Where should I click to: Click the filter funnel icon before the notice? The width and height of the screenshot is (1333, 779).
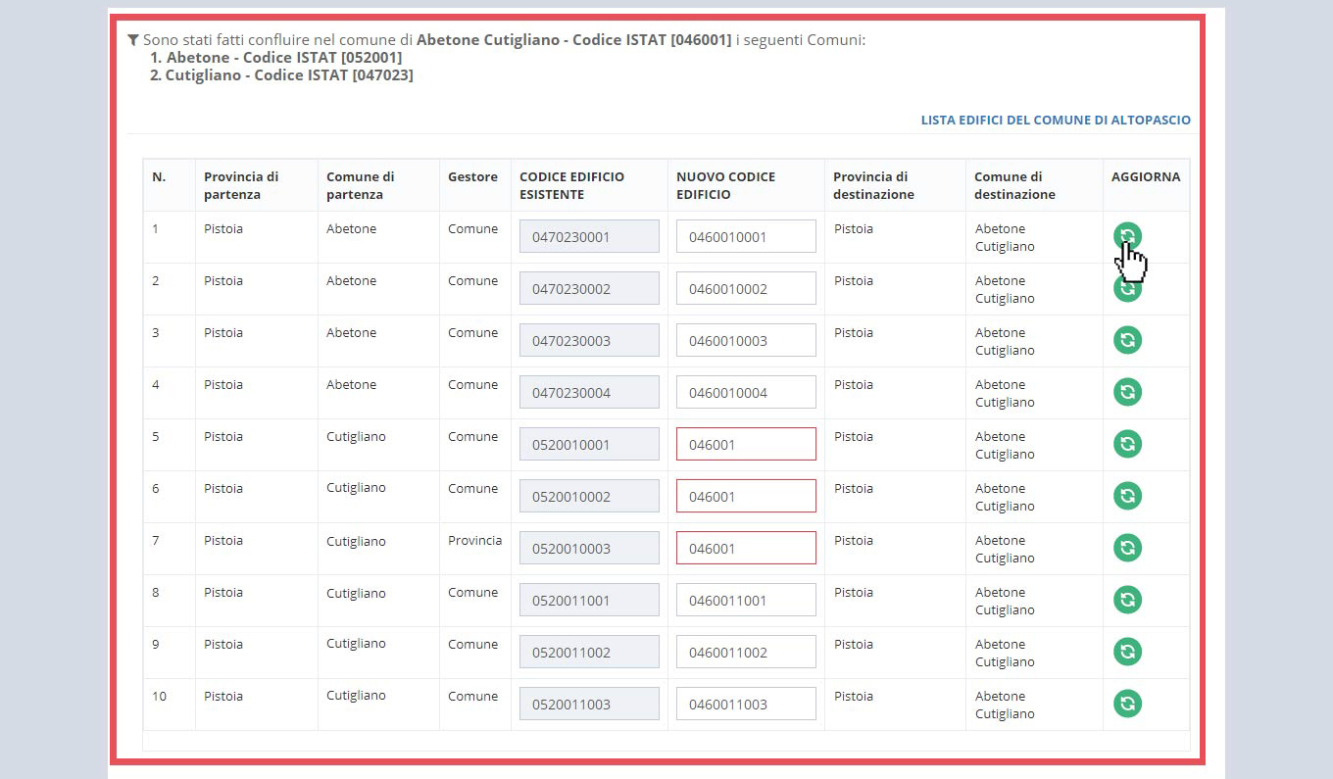[132, 40]
